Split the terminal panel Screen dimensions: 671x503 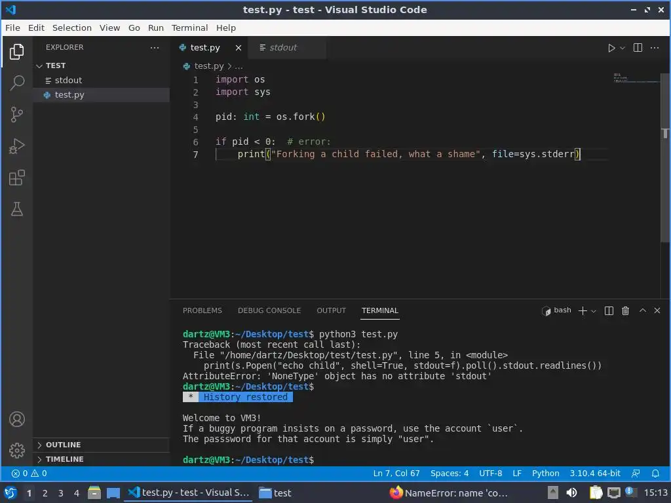(609, 311)
